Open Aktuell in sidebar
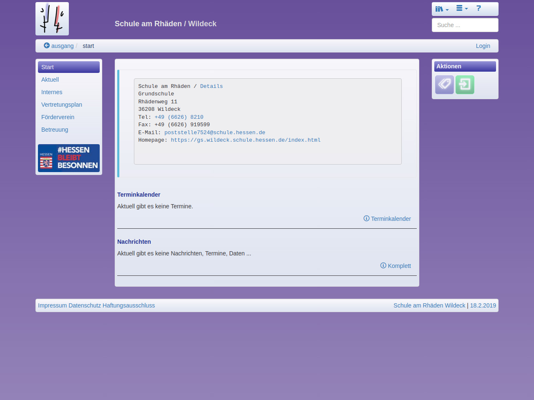534x400 pixels. 50,80
